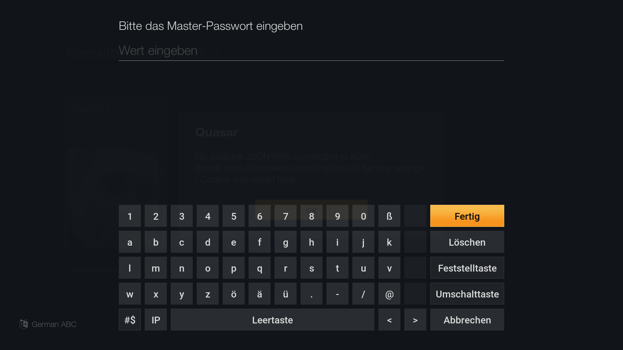
Task: Click the German ABC keyboard layout indicator
Action: point(48,324)
